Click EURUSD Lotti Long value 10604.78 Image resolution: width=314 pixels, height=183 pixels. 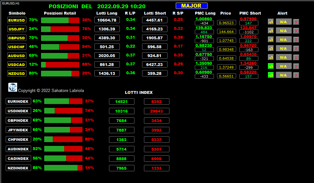click(107, 20)
